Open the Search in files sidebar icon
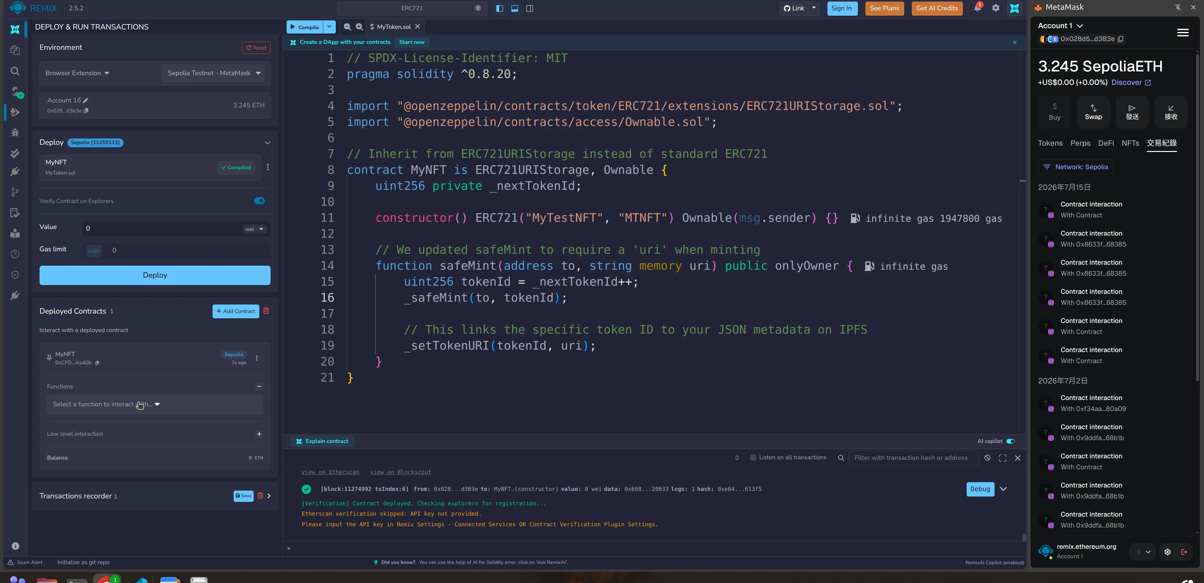 tap(15, 71)
